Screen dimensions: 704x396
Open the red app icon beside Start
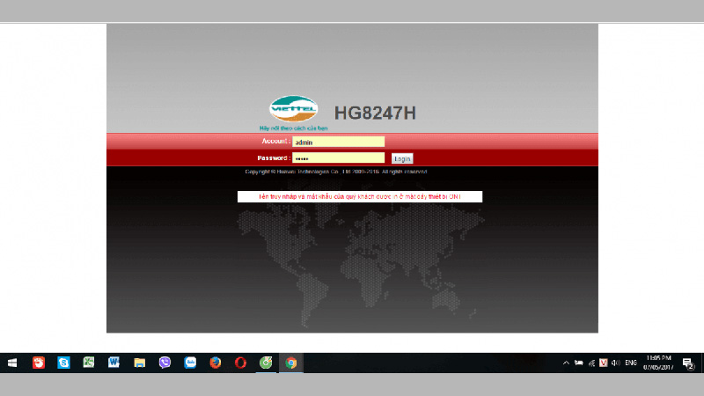(39, 363)
